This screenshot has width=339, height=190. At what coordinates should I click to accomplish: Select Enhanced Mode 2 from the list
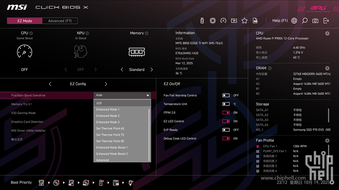(108, 116)
